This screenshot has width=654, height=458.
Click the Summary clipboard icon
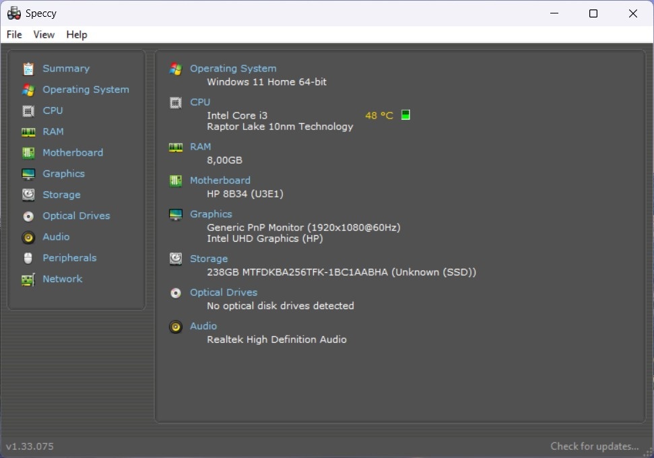[28, 68]
